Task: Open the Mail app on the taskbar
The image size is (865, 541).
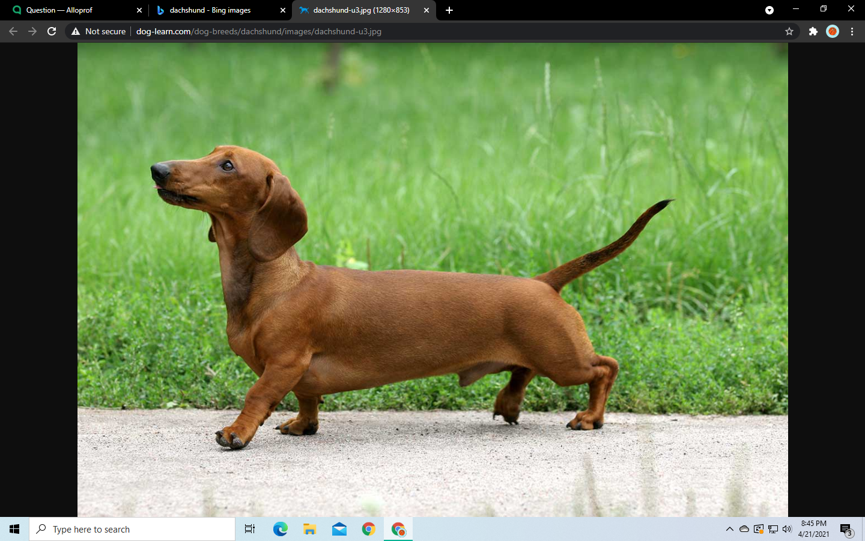Action: pyautogui.click(x=339, y=529)
